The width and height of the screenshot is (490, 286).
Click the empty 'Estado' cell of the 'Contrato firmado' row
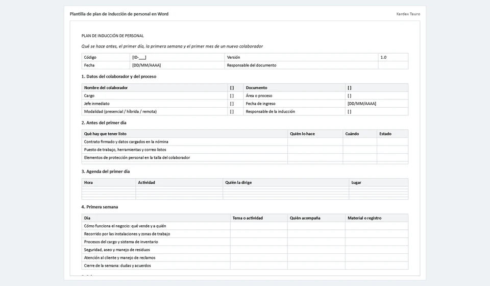(x=393, y=141)
